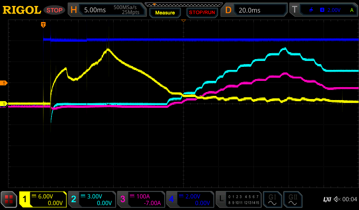The width and height of the screenshot is (359, 210).
Task: Open the GII waveform generator
Action: (292, 199)
